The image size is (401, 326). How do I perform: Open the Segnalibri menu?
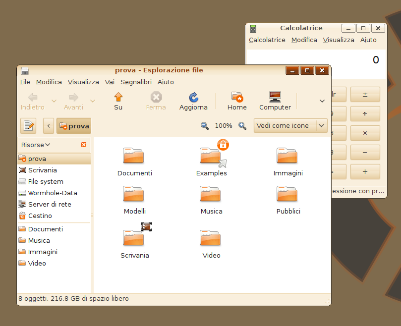tap(136, 82)
